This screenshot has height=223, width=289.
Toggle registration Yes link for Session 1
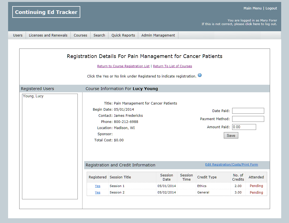[x=98, y=186]
